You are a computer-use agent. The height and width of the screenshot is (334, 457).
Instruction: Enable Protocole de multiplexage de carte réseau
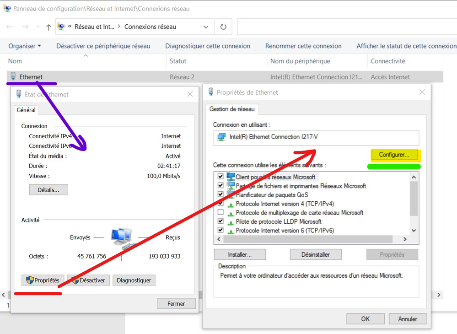(221, 213)
